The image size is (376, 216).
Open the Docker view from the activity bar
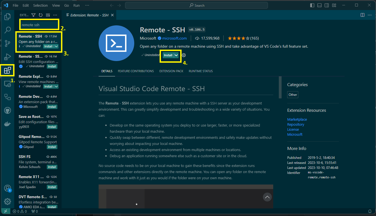[x=7, y=123]
